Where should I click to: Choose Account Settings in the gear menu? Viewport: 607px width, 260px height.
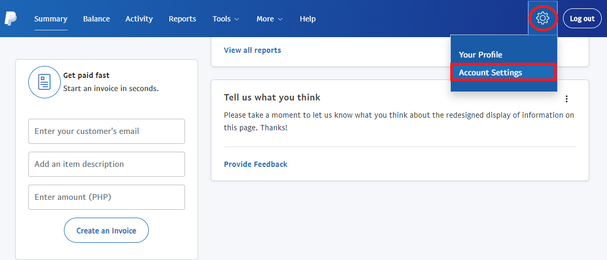pos(504,73)
